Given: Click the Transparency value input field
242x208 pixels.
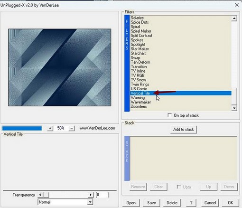Looking at the screenshot, I should [102, 195].
